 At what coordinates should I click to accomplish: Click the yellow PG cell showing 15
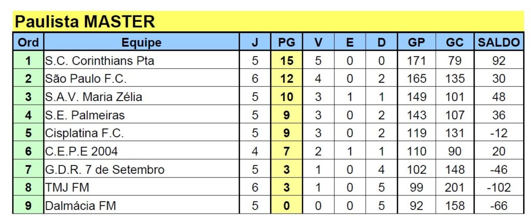tap(286, 61)
